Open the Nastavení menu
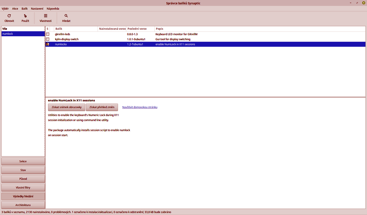Viewport: 367px width, 215px height. point(37,8)
